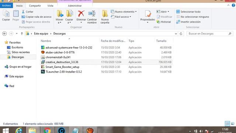
Task: Go up one folder level
Action: click(x=22, y=34)
